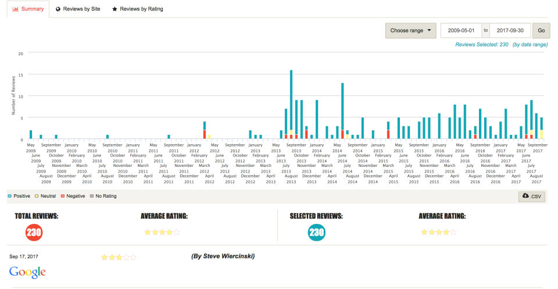
Task: Click the reviewer name Steve Wiercinski
Action: 223,256
